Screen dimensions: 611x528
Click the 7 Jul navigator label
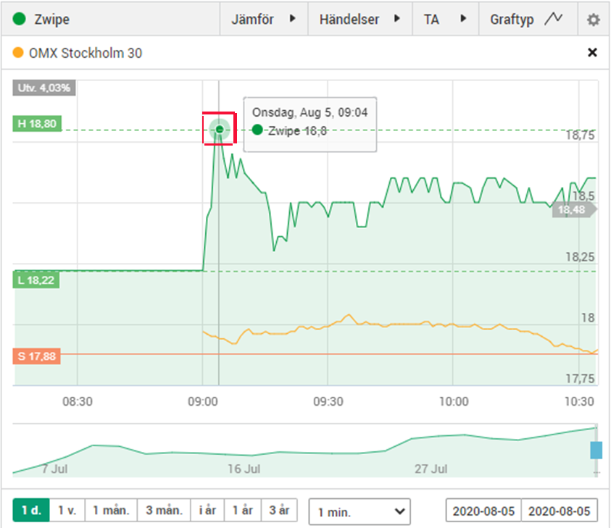55,469
